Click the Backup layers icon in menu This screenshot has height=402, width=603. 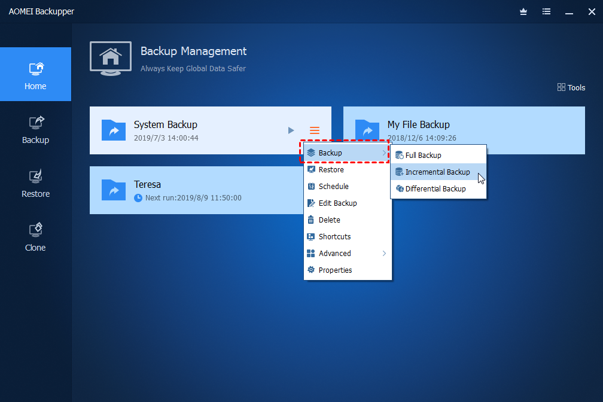(x=311, y=153)
